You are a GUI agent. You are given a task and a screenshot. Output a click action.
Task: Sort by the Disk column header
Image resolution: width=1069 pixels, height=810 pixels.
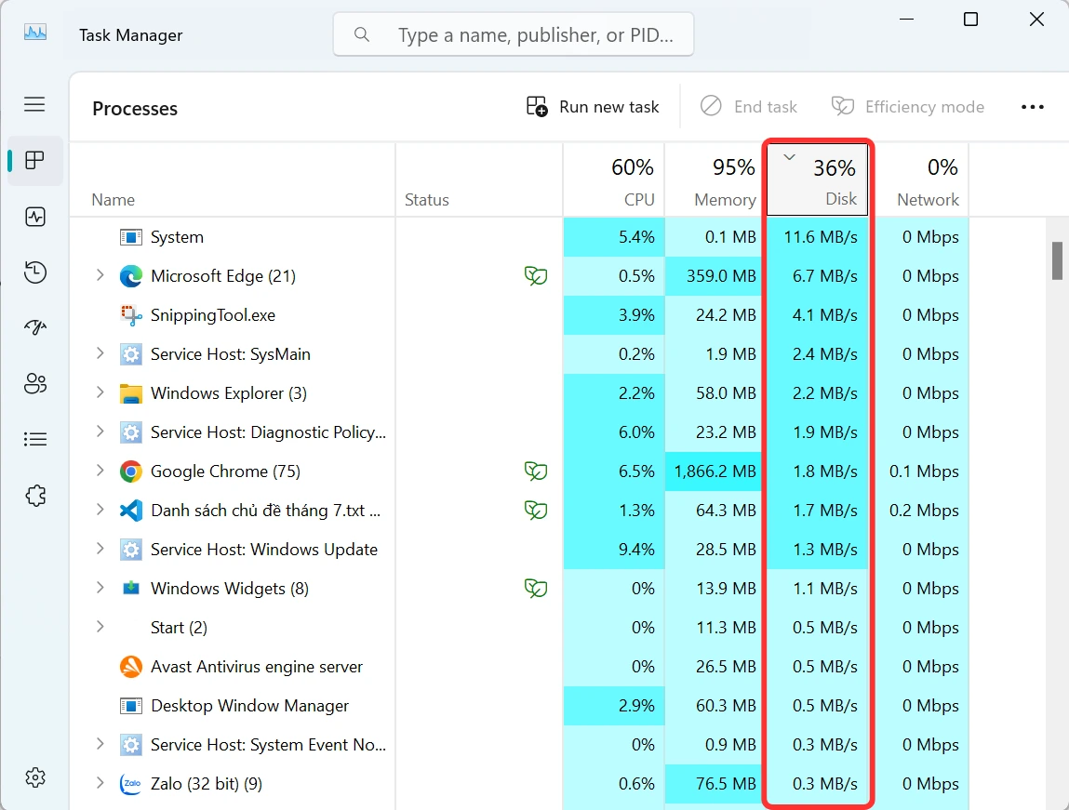(x=818, y=179)
